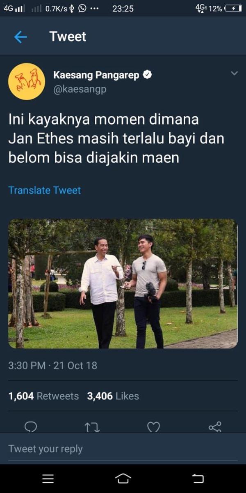The image size is (246, 493).
Task: Tap the tweet timestamp 3:30 PM 21 Oct 18
Action: pyautogui.click(x=53, y=365)
